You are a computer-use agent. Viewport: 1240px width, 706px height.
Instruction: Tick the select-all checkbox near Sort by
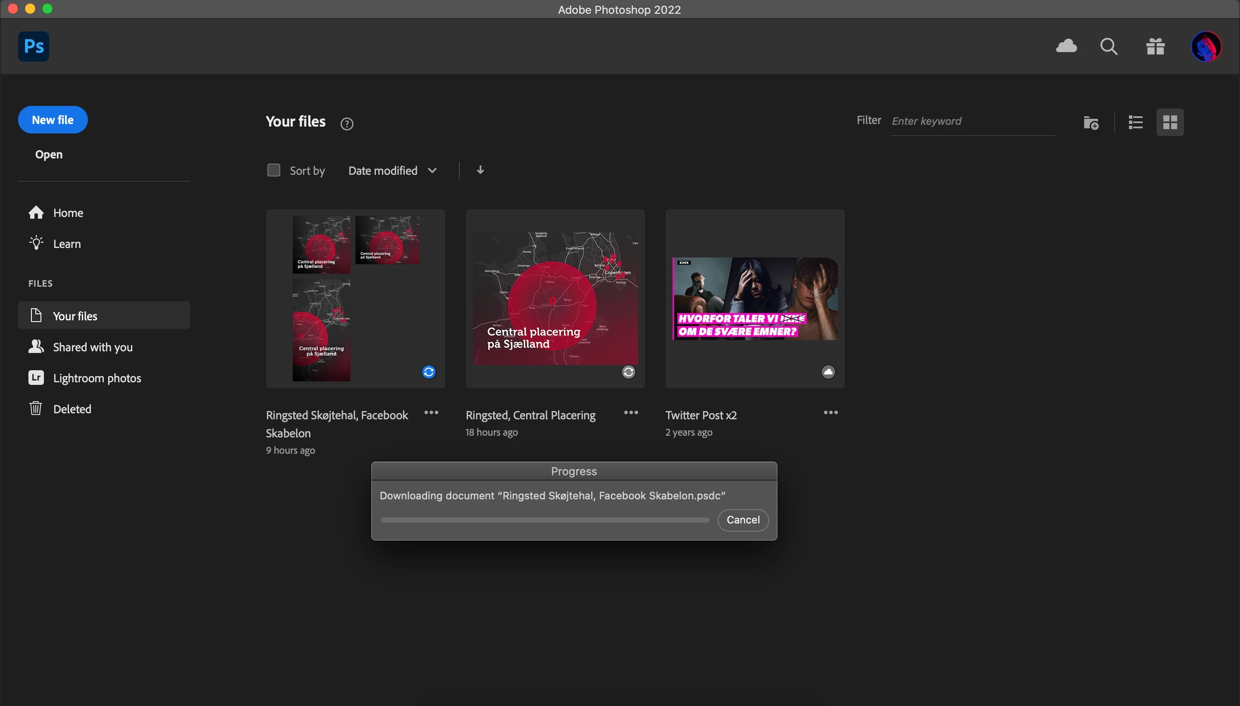(x=273, y=170)
